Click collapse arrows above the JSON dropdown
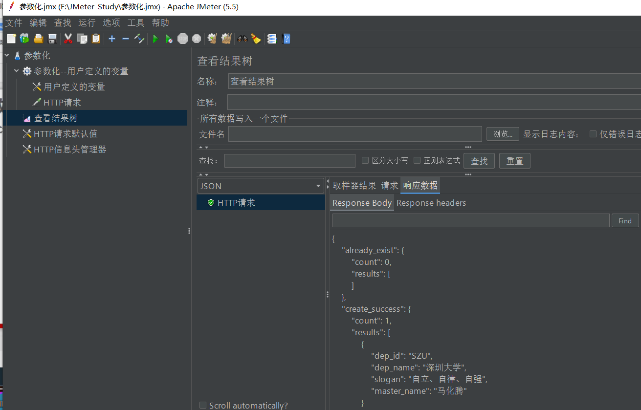 [203, 174]
